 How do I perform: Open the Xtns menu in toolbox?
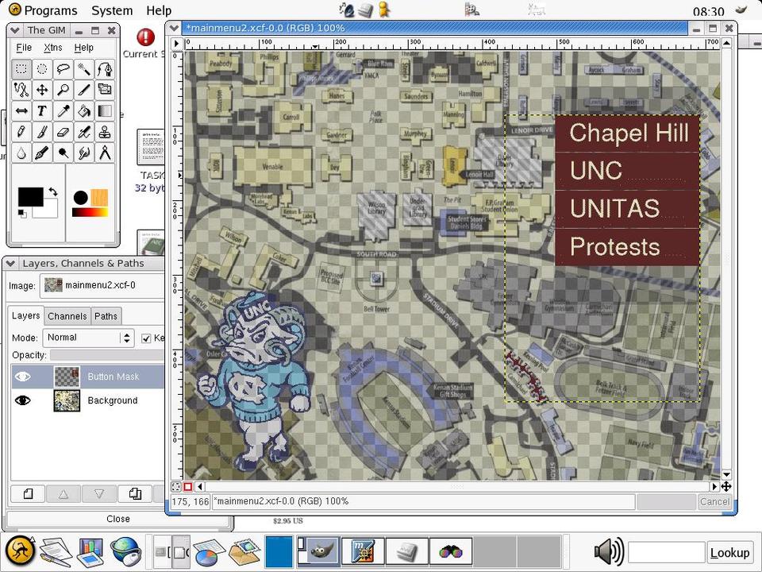(x=53, y=48)
